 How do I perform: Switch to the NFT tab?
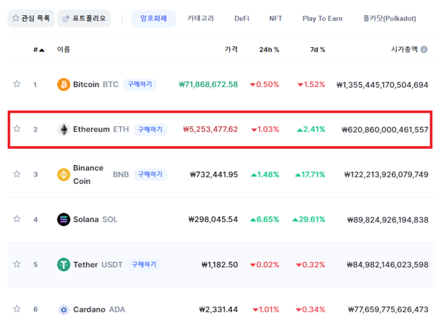[x=276, y=19]
